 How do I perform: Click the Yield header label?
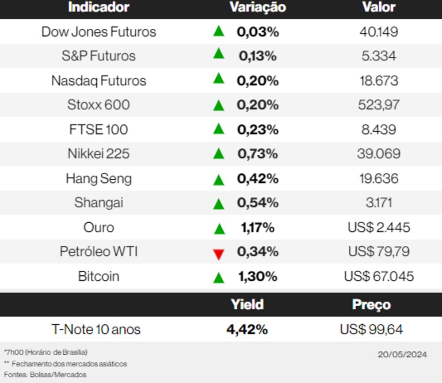[x=247, y=304]
